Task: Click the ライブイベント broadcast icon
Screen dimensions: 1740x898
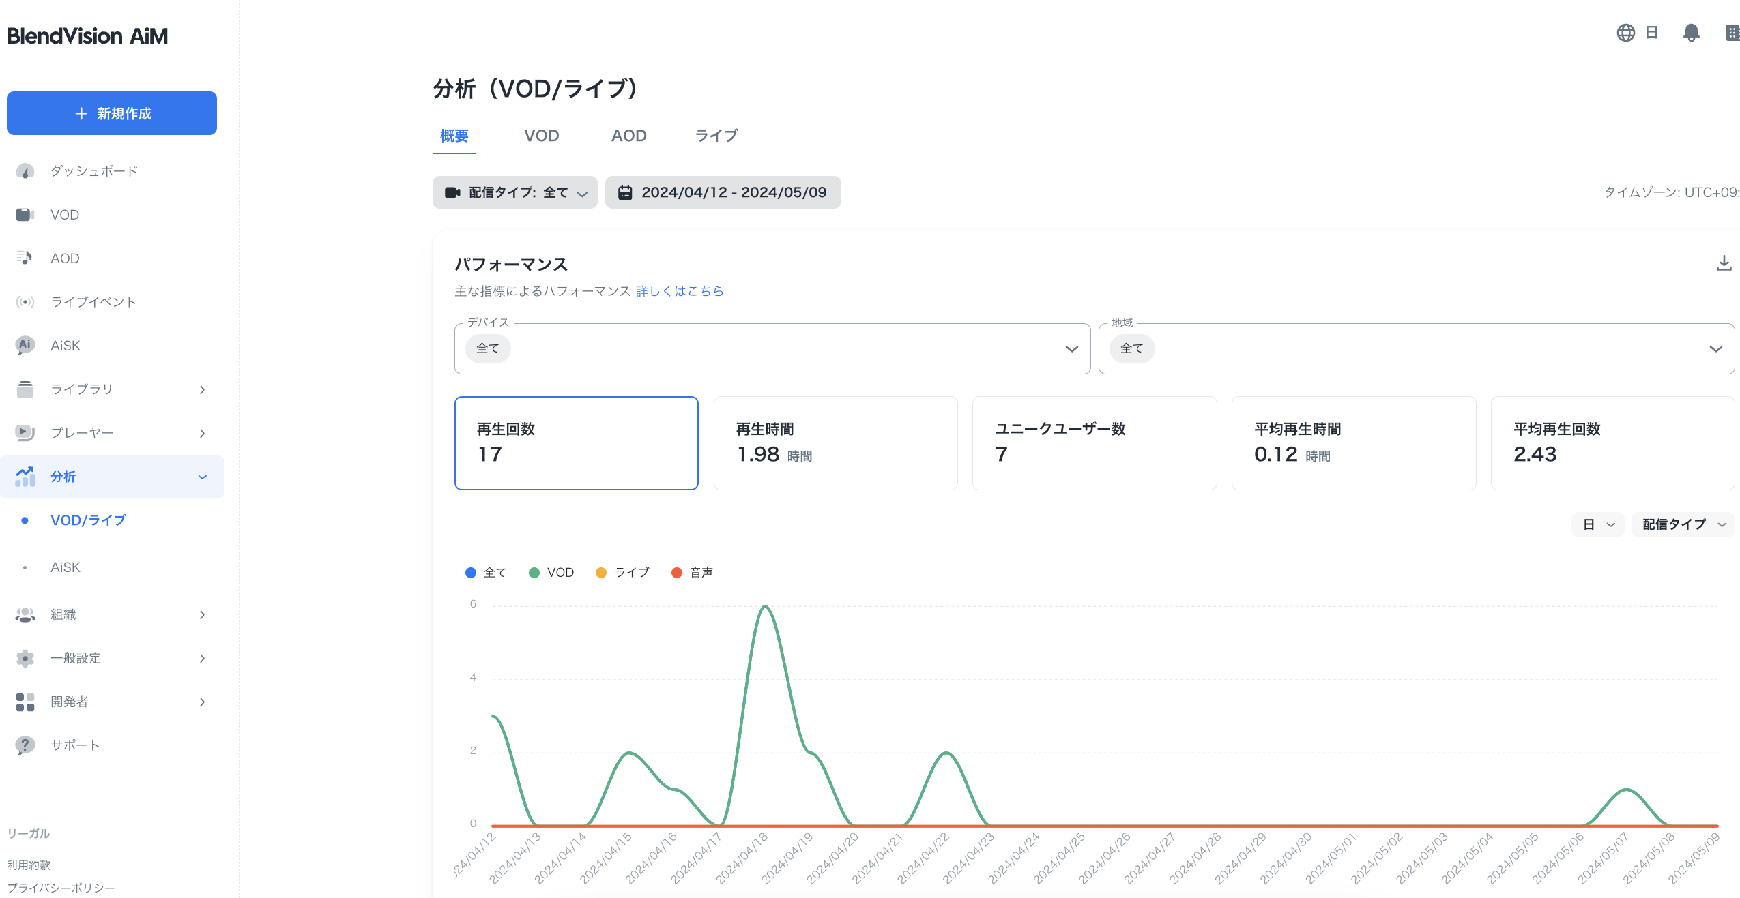Action: [25, 302]
